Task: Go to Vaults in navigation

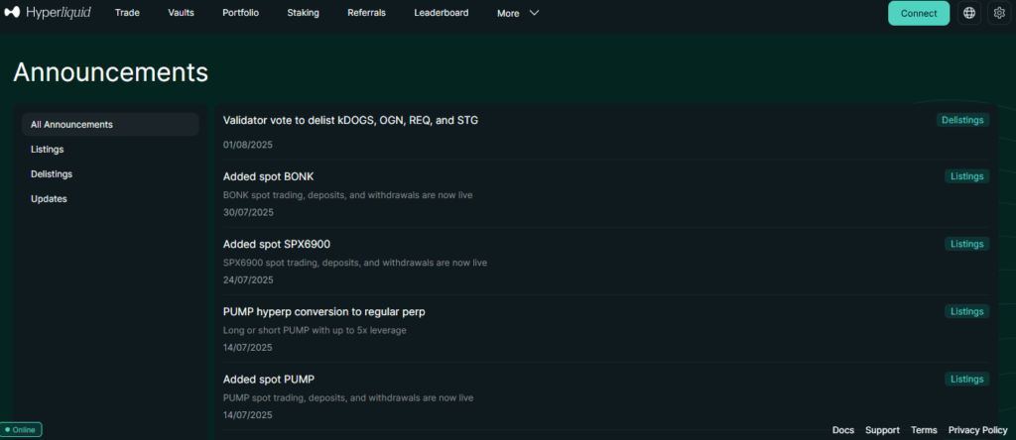Action: tap(181, 13)
